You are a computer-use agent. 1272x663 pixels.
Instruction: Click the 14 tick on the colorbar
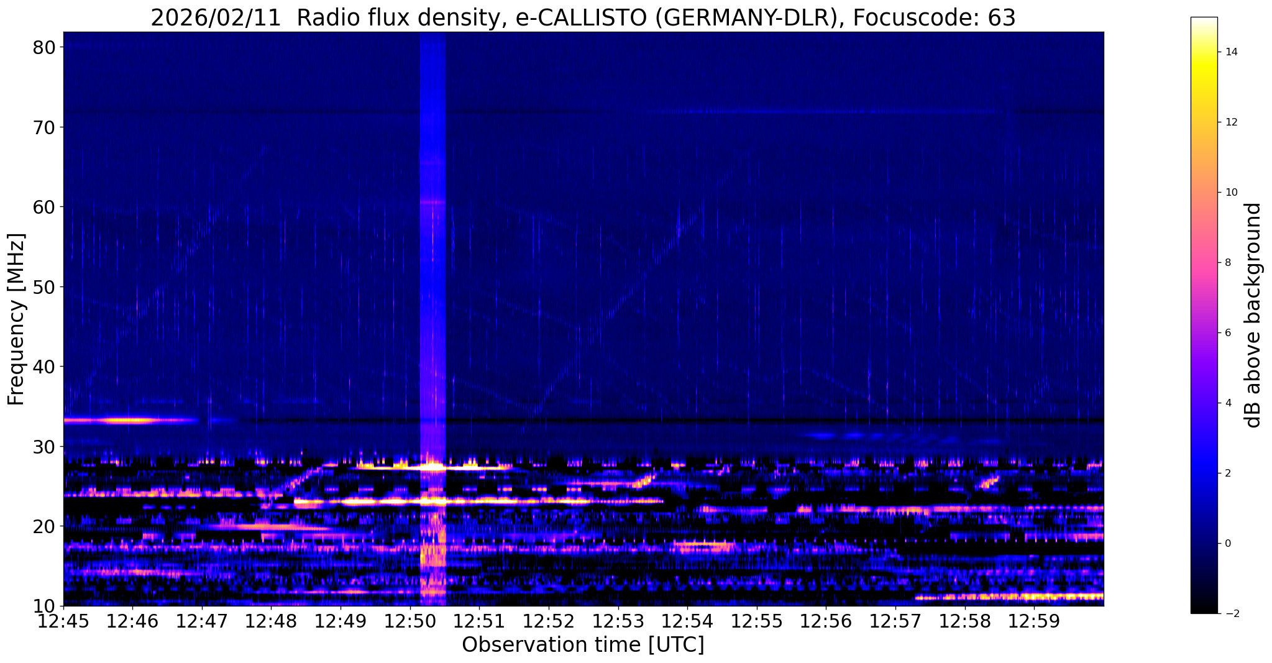click(1231, 52)
